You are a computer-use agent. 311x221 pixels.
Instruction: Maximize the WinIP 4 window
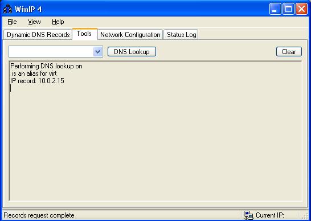288,9
